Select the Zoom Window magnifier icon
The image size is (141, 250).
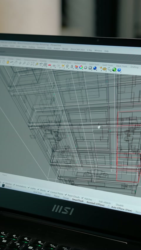click(x=28, y=64)
